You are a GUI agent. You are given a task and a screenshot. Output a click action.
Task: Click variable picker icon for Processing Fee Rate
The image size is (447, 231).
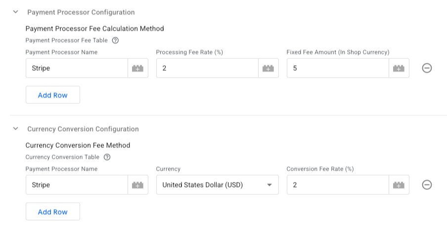pos(268,68)
